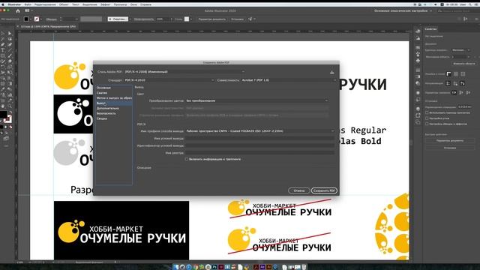Open the Appearance panel dock icon
This screenshot has width=480, height=270.
coord(418,93)
